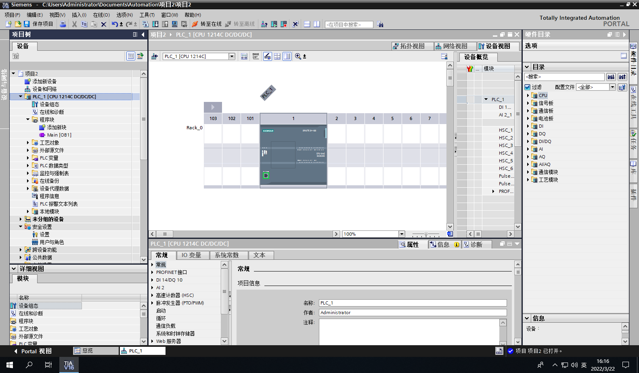Open the 工具(T) menu

tap(147, 15)
